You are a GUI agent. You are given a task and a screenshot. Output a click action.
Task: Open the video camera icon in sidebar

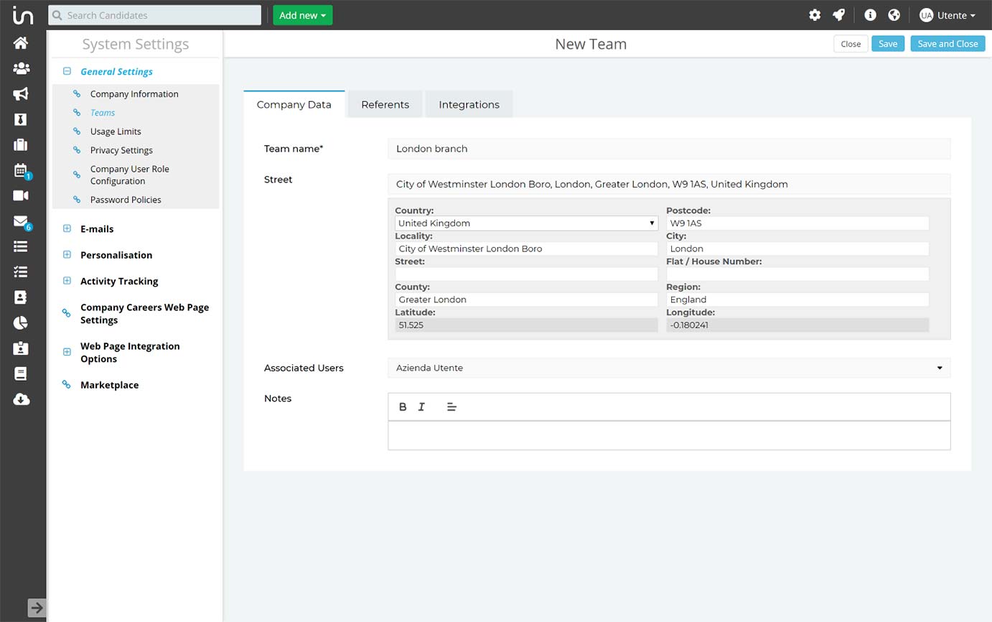21,195
